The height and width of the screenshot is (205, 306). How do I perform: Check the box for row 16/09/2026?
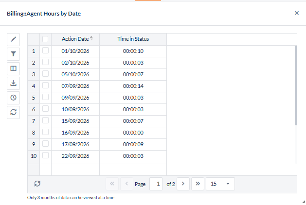pyautogui.click(x=45, y=132)
